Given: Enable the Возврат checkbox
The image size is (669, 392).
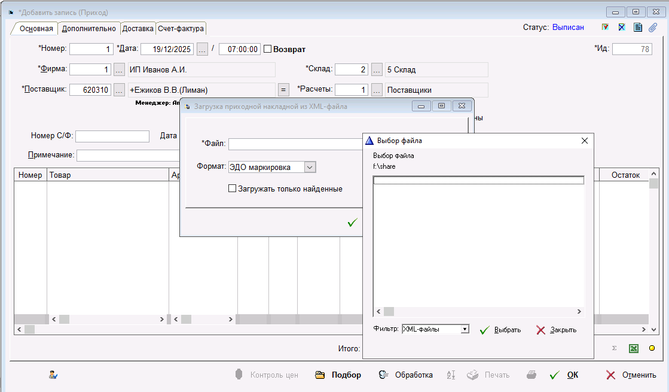Looking at the screenshot, I should [268, 49].
